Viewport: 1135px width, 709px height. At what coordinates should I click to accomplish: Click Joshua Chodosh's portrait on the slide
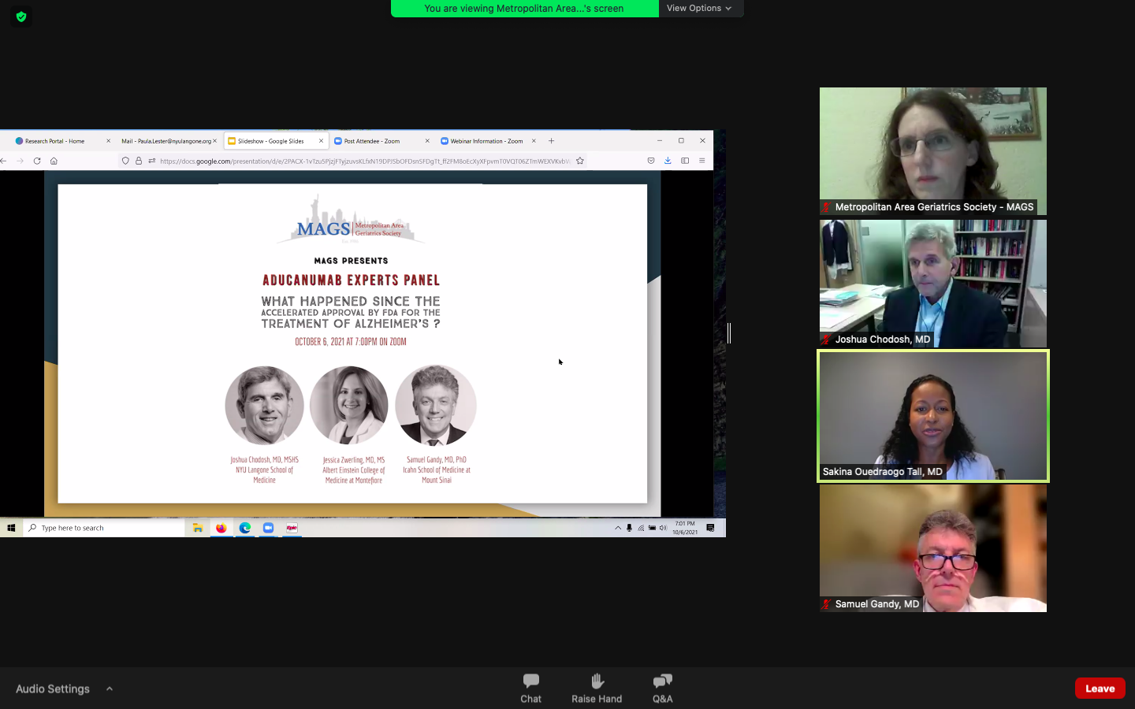click(x=265, y=405)
